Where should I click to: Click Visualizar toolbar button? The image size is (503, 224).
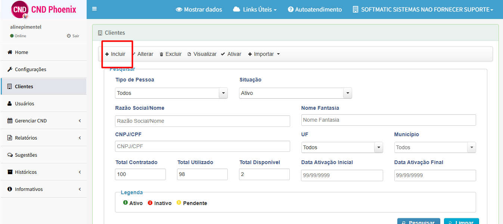pos(202,54)
